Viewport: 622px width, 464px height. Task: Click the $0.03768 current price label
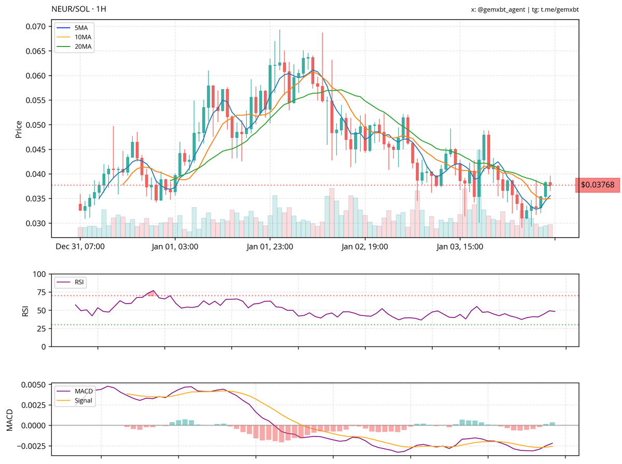click(x=598, y=185)
